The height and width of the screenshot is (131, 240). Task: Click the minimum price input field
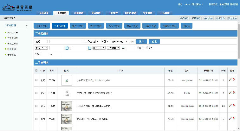(x=45, y=54)
